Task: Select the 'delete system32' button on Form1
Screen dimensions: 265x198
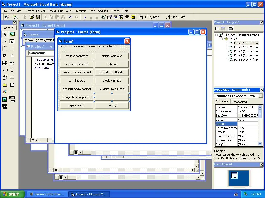Action: point(112,56)
